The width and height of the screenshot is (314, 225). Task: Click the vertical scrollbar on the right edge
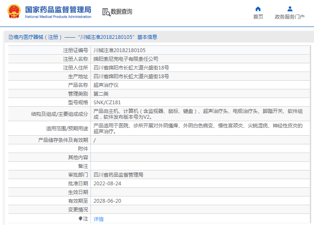pyautogui.click(x=312, y=124)
